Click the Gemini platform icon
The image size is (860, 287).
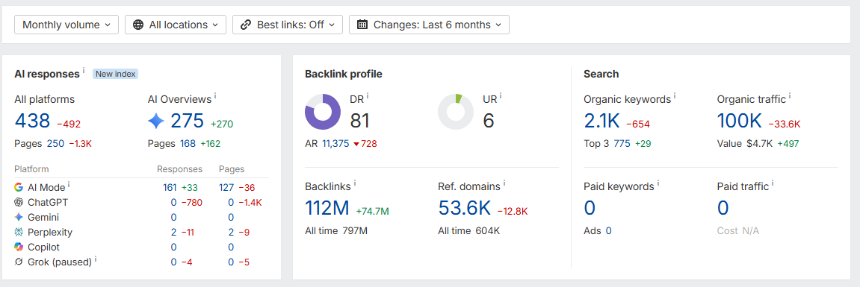click(x=19, y=218)
